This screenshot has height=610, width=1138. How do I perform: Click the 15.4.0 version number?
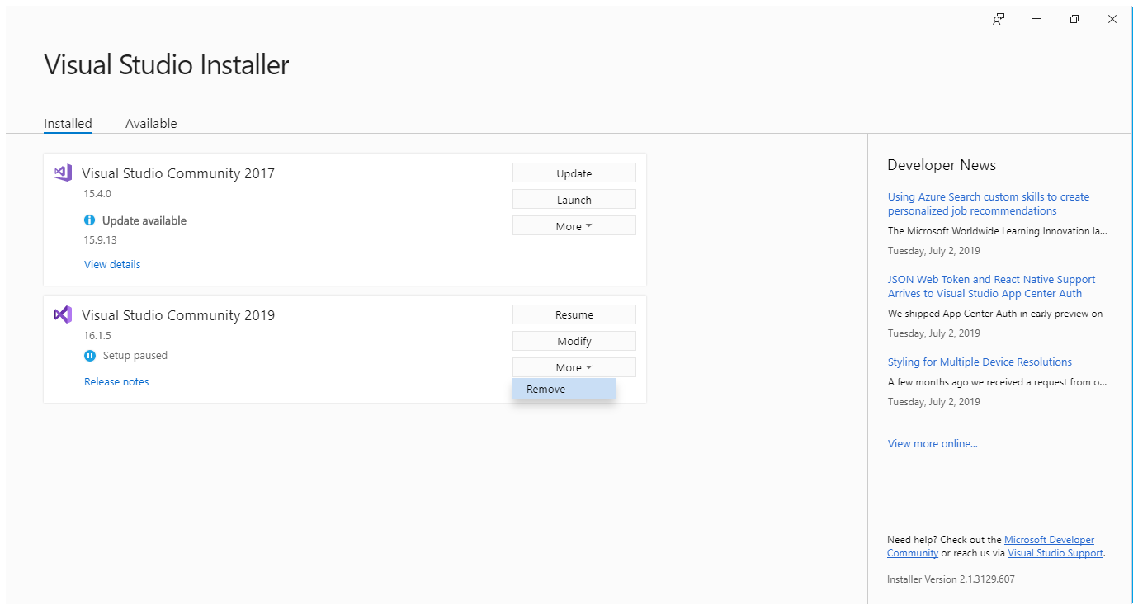[97, 194]
